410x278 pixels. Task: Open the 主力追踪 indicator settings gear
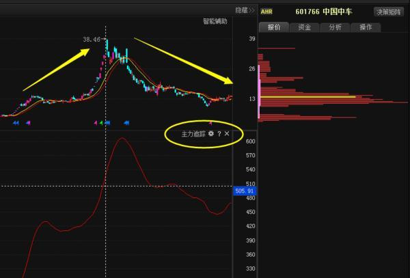point(210,134)
